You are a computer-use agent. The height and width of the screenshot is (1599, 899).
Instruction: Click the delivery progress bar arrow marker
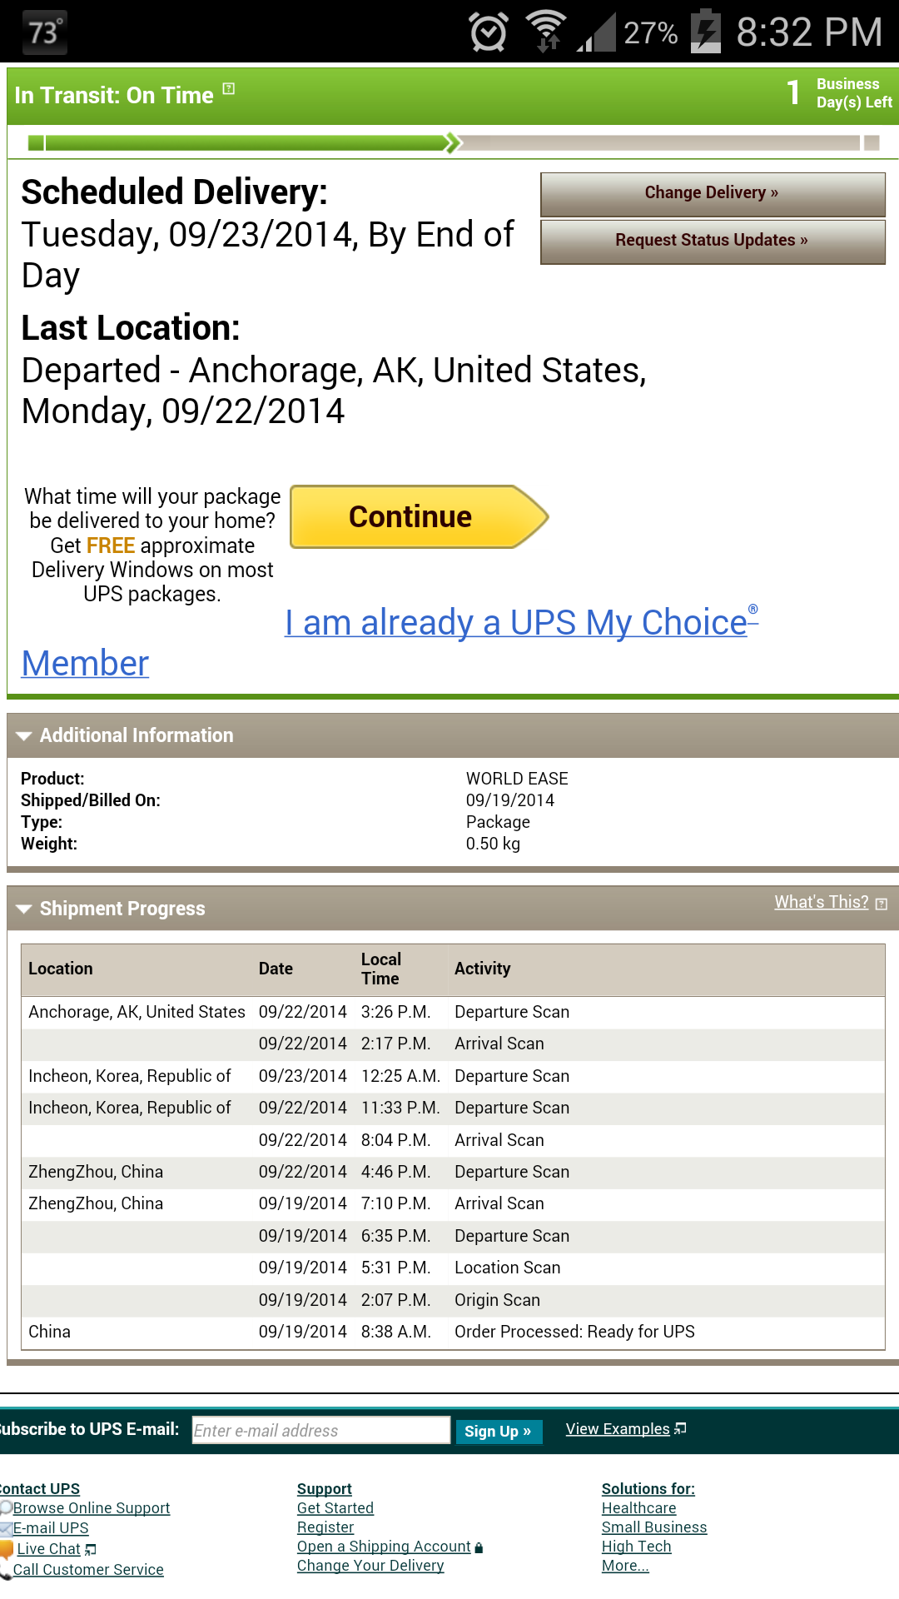coord(452,142)
